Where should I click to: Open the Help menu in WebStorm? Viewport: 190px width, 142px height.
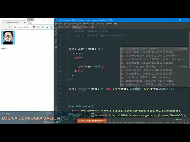pyautogui.click(x=115, y=24)
